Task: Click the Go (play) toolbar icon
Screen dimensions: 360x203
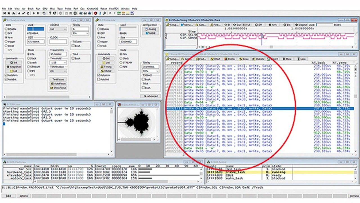Action: (34, 13)
